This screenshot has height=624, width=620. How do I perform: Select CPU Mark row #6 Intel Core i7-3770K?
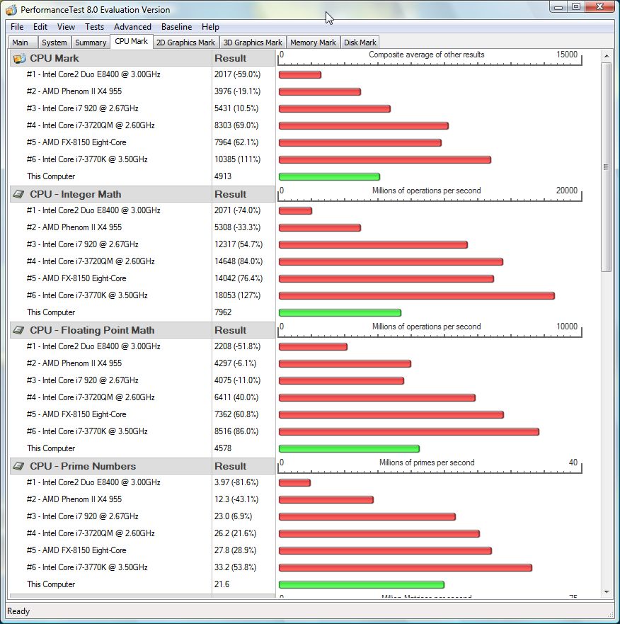tap(87, 159)
